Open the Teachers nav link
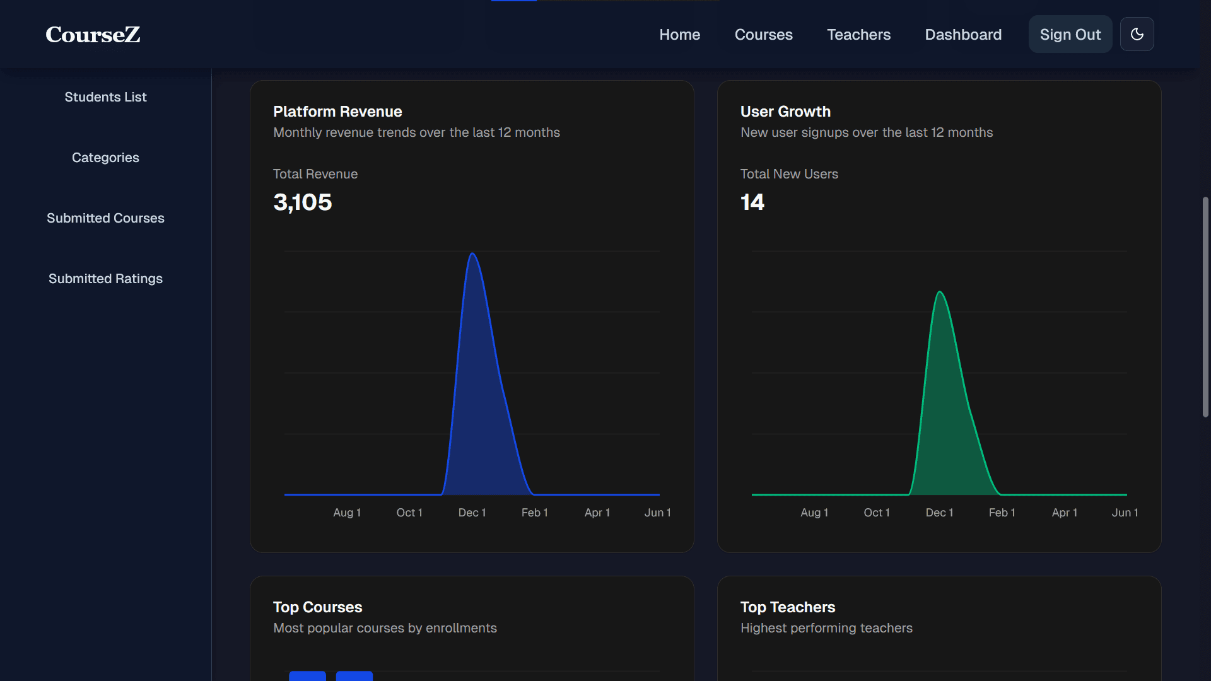The height and width of the screenshot is (681, 1211). click(858, 35)
